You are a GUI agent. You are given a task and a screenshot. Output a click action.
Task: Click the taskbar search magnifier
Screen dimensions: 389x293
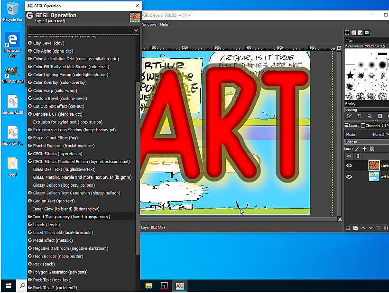pos(22,286)
